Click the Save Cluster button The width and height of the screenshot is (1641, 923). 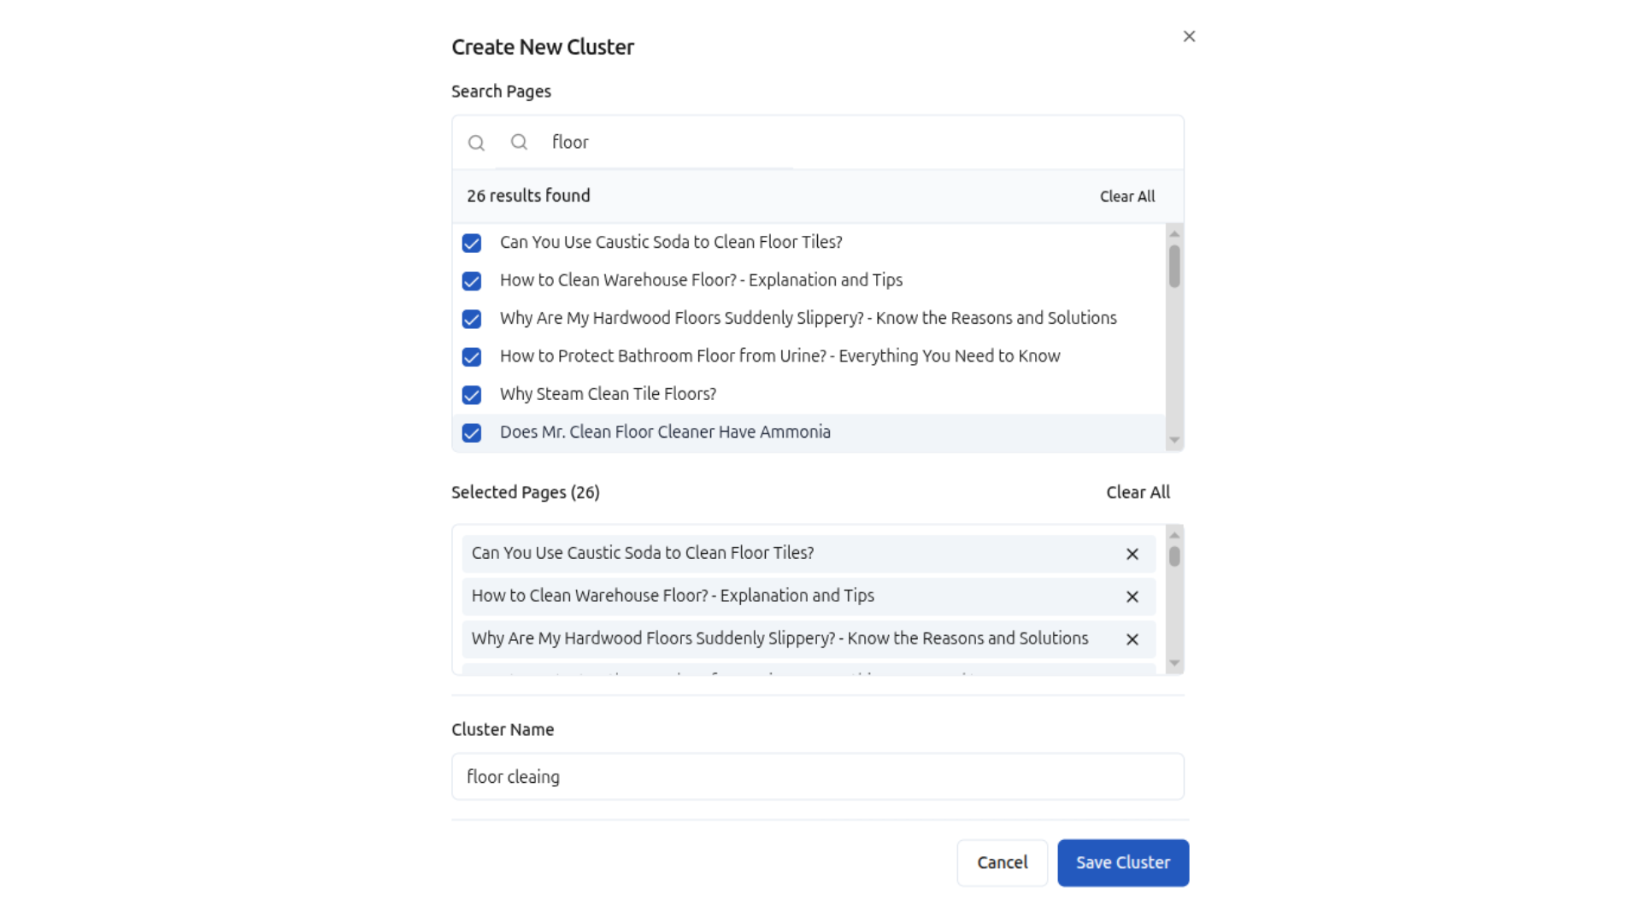tap(1122, 863)
